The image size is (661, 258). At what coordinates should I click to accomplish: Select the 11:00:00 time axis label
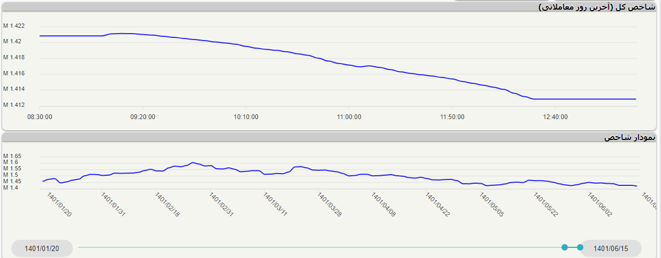(349, 117)
